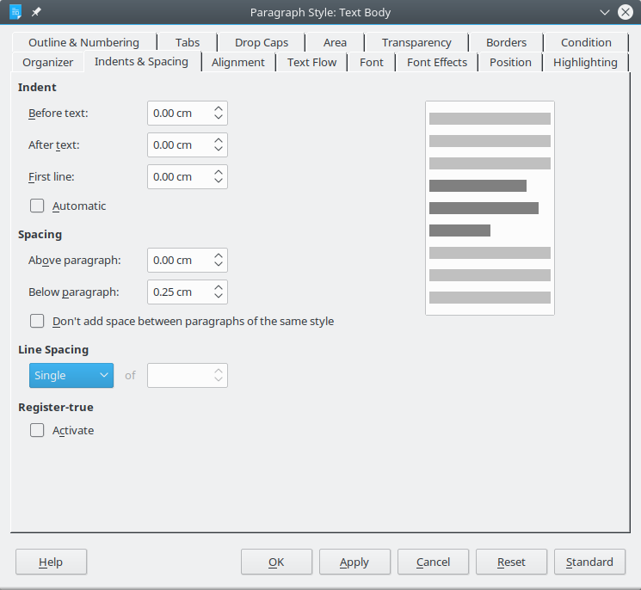Increase Before text indent value
This screenshot has width=641, height=590.
tap(219, 108)
